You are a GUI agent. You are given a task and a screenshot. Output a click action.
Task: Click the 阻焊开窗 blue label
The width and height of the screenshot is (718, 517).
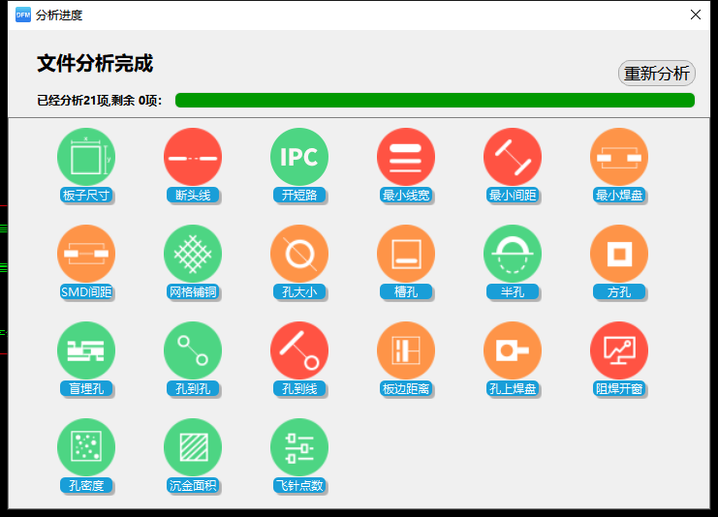click(x=619, y=388)
